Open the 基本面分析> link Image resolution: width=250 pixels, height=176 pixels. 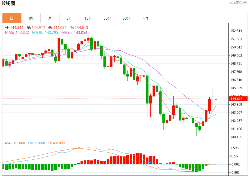point(238,3)
